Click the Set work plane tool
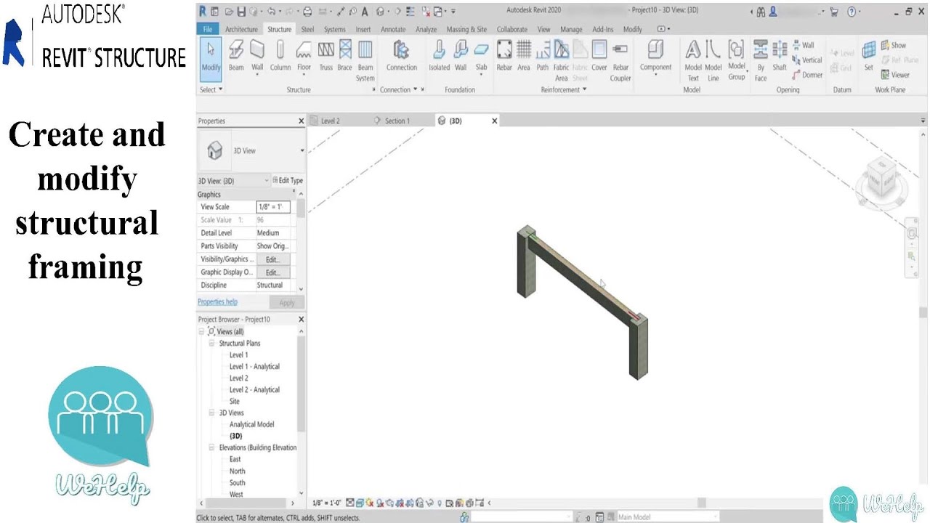Viewport: 930px width, 523px height. click(x=868, y=56)
